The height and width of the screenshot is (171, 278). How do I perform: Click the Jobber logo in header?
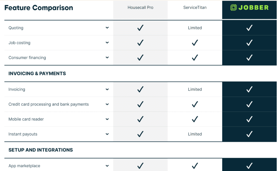(249, 8)
